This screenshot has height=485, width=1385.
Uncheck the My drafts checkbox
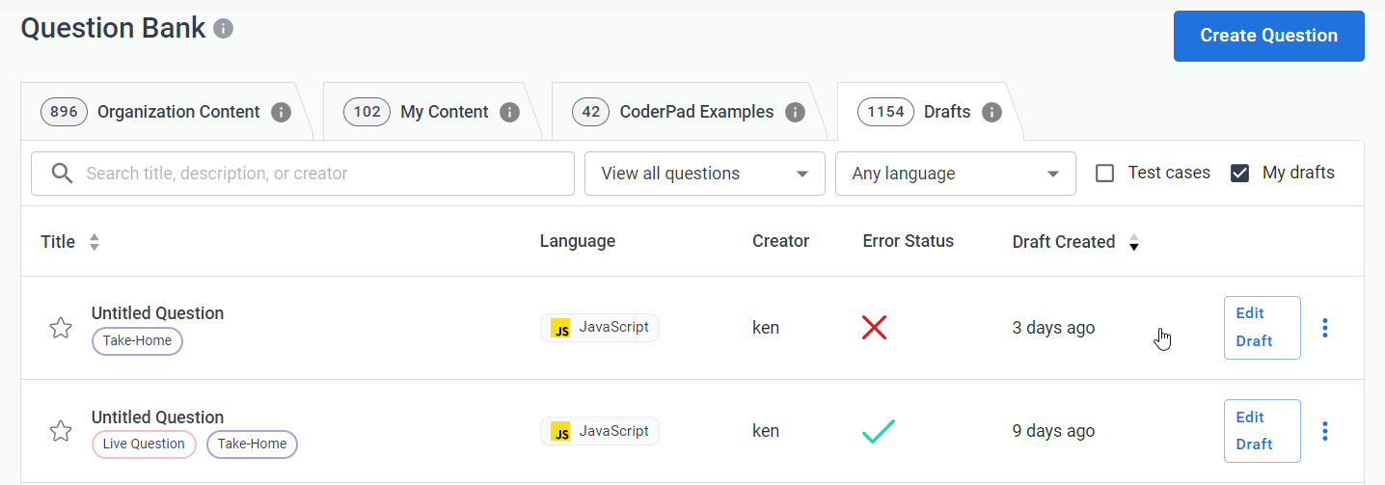[1240, 174]
